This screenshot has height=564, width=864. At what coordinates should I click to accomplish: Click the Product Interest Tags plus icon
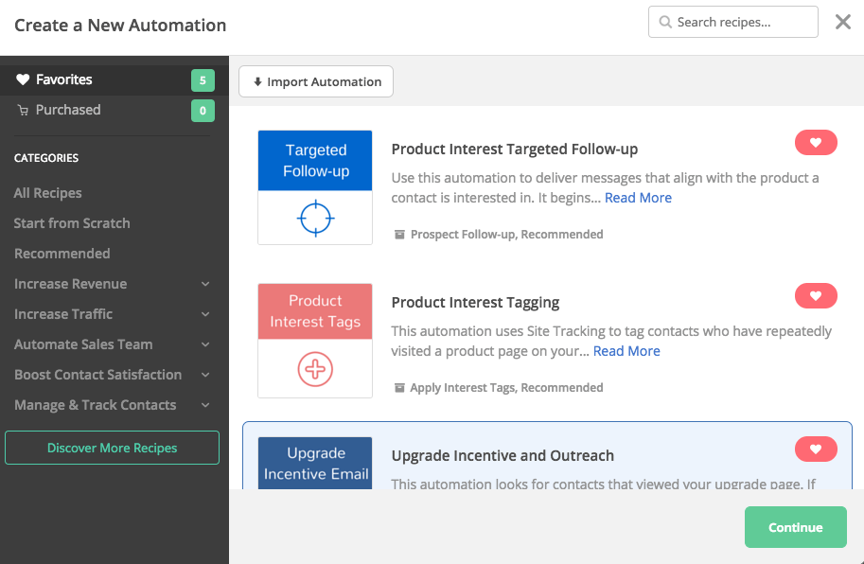315,369
